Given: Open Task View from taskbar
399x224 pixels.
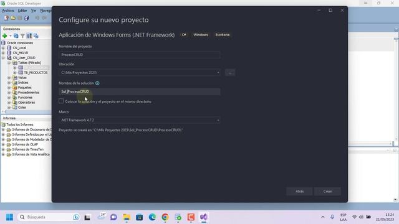Looking at the screenshot, I should [x=87, y=217].
